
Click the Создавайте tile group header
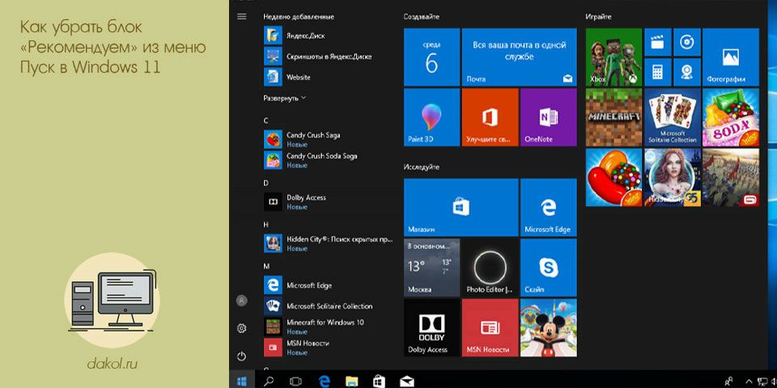click(421, 16)
